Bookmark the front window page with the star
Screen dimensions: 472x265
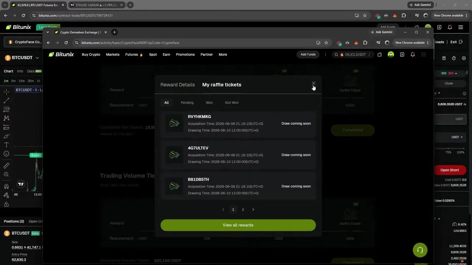[326, 43]
